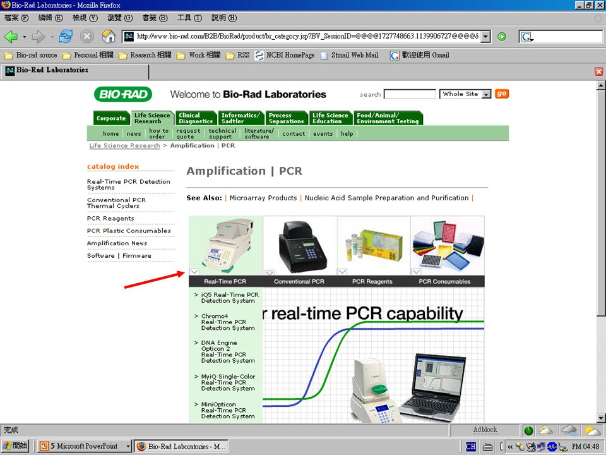
Task: Close the current tab with the red X
Action: click(598, 71)
